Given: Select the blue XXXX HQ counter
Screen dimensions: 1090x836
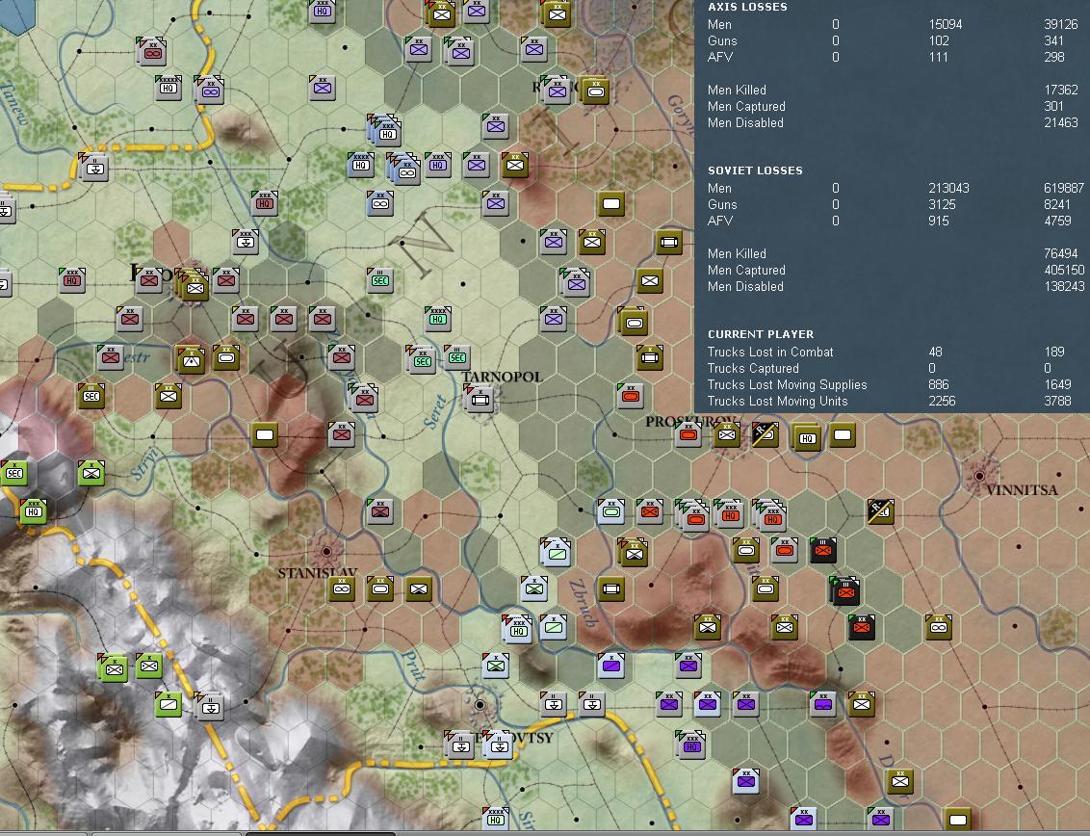Looking at the screenshot, I should tap(360, 165).
